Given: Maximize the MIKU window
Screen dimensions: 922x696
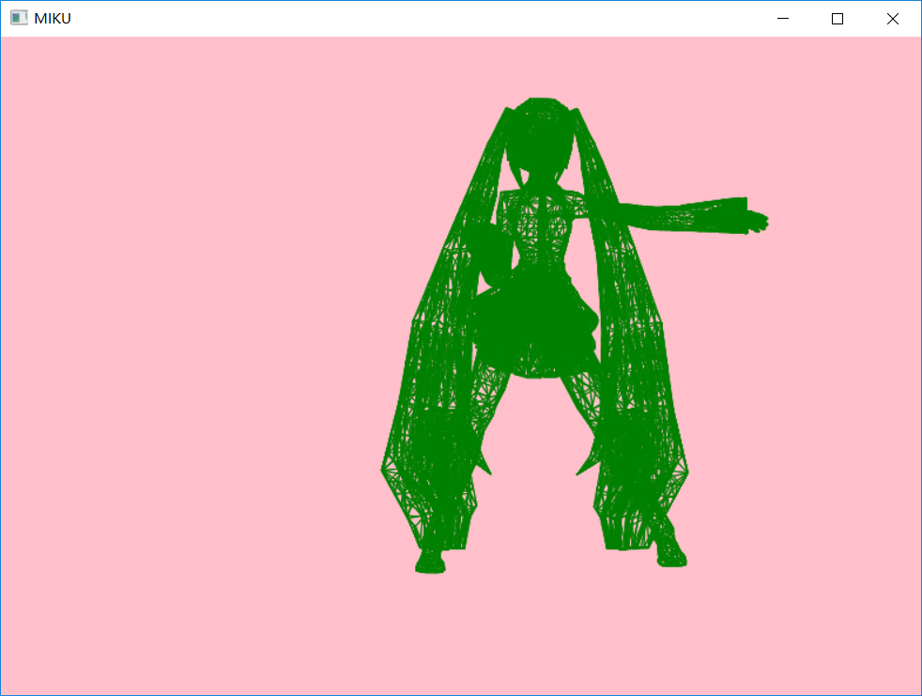Looking at the screenshot, I should tap(837, 18).
